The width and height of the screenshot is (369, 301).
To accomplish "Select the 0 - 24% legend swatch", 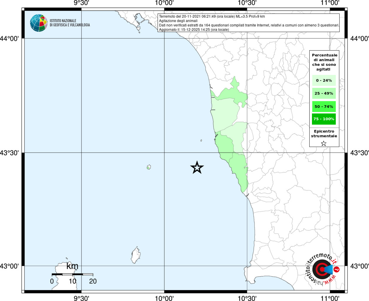I will pos(324,80).
